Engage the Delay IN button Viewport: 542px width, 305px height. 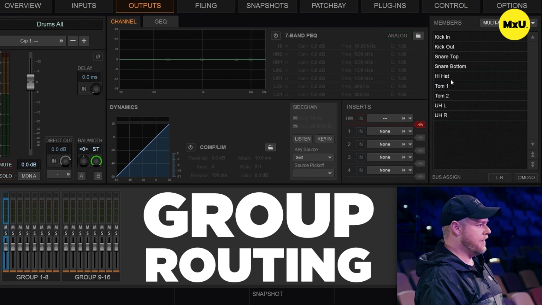point(84,89)
